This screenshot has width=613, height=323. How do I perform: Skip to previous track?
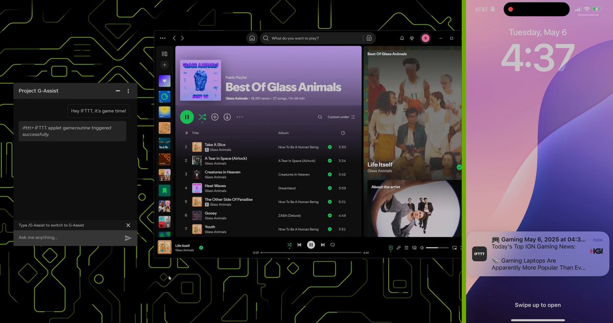tap(299, 245)
